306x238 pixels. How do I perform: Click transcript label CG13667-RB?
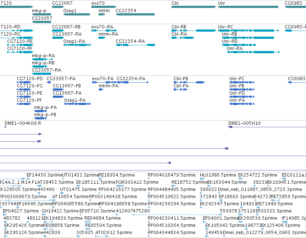[x=66, y=27]
